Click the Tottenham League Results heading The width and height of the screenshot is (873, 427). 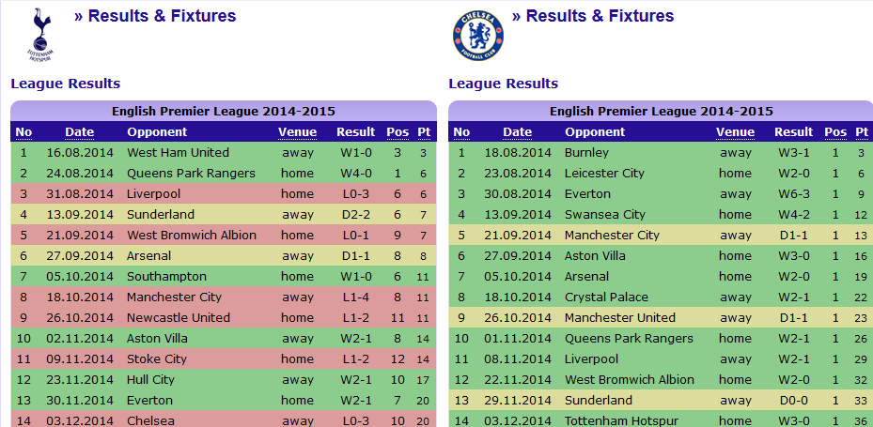point(65,84)
